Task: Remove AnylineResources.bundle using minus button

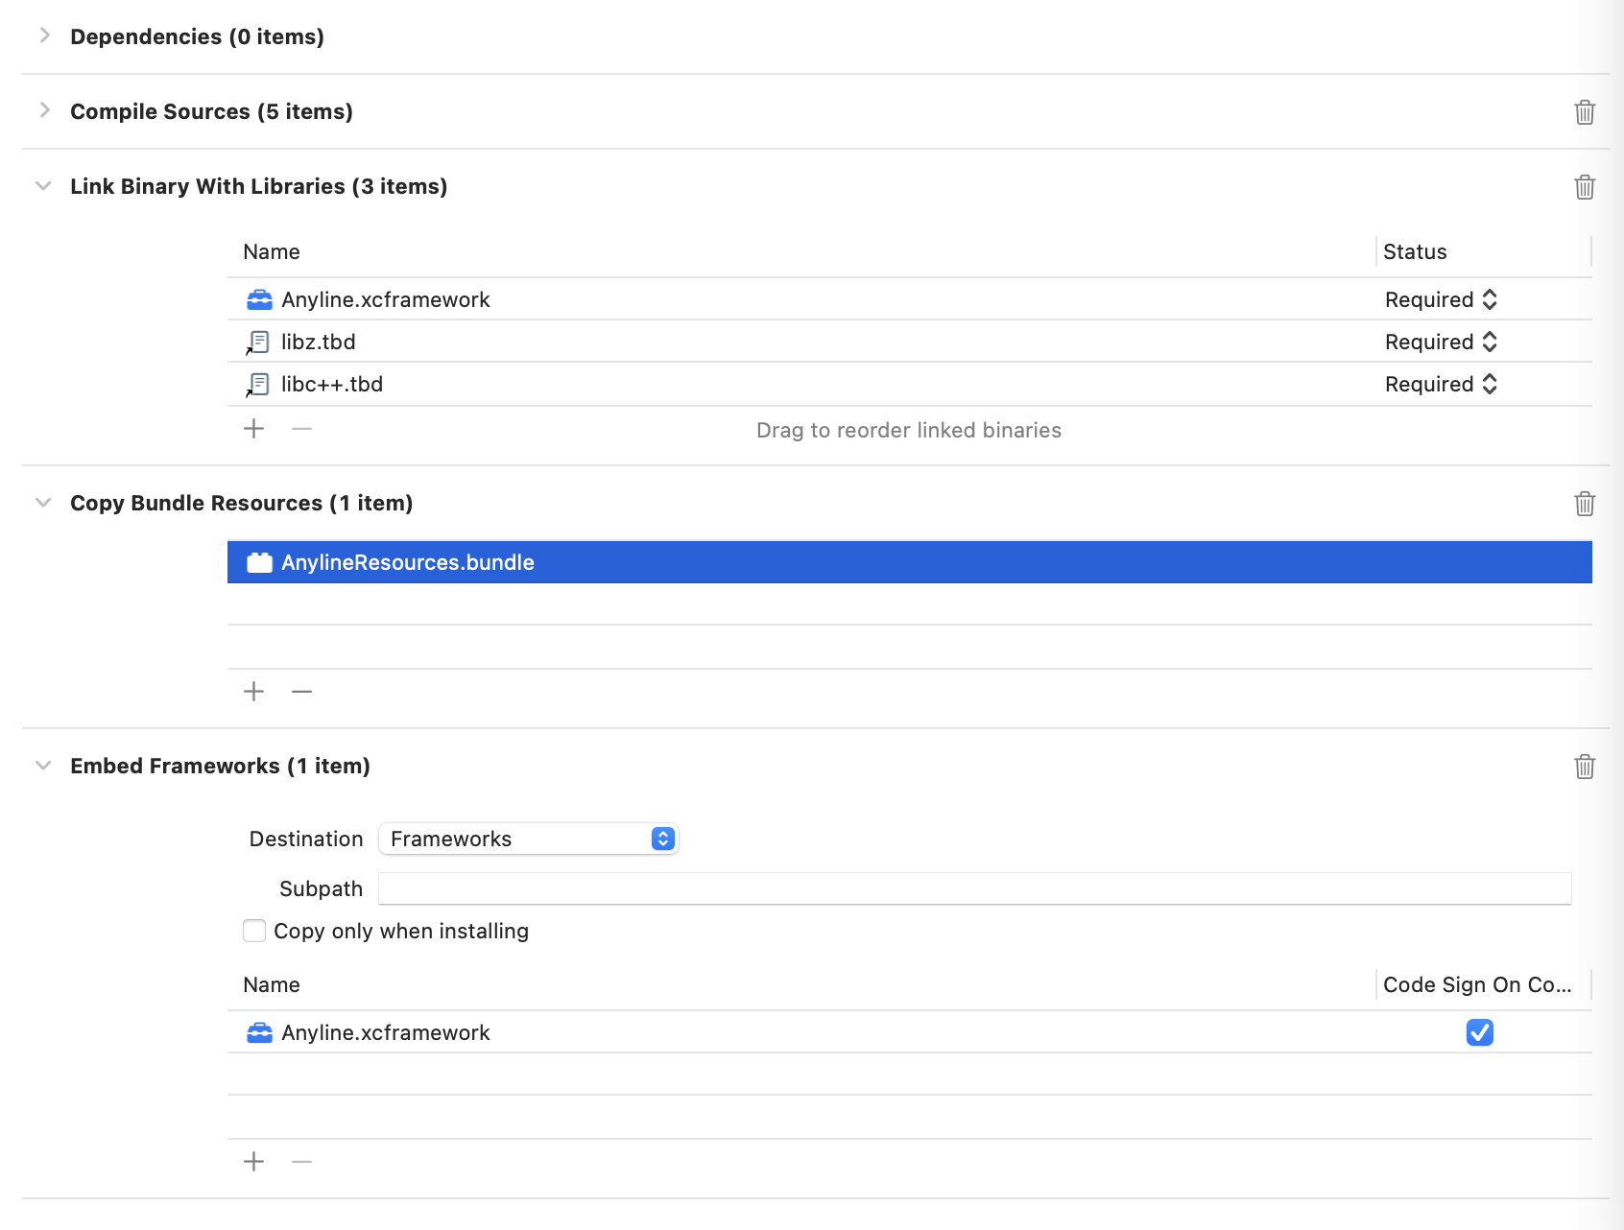Action: point(301,691)
